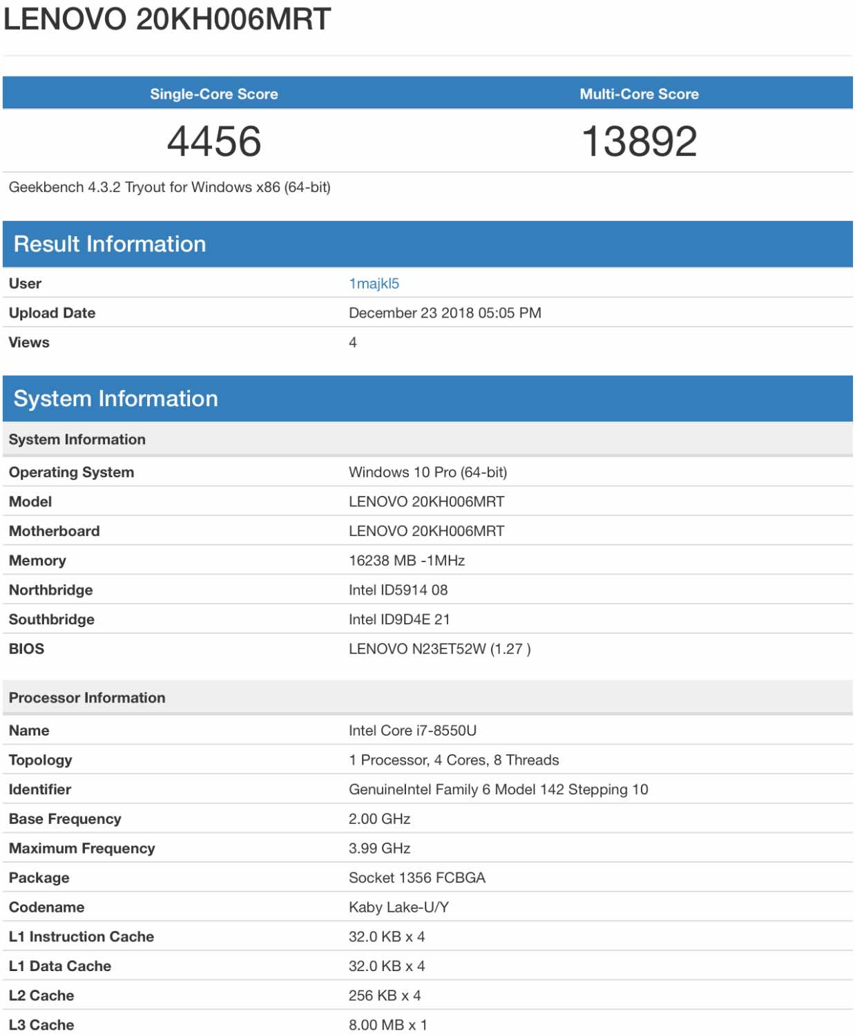This screenshot has width=855, height=1036.
Task: Select the multi-core score value 13892
Action: [x=639, y=142]
